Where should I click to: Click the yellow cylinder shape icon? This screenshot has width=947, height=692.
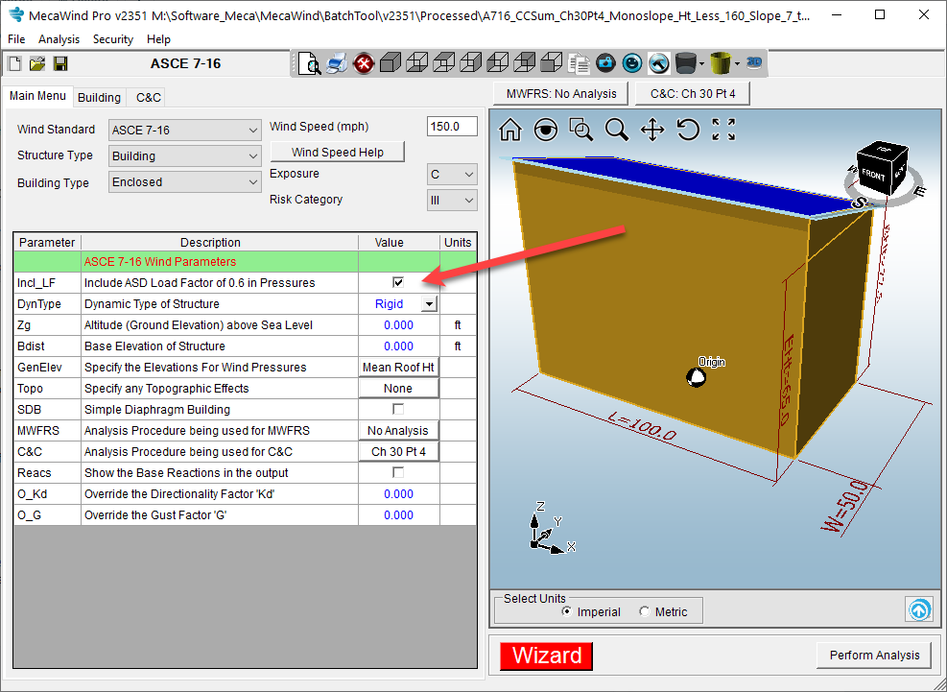tap(721, 62)
